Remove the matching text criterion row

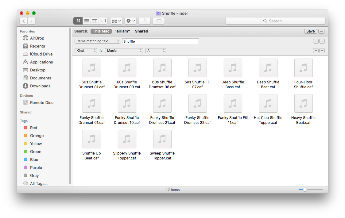click(x=316, y=41)
